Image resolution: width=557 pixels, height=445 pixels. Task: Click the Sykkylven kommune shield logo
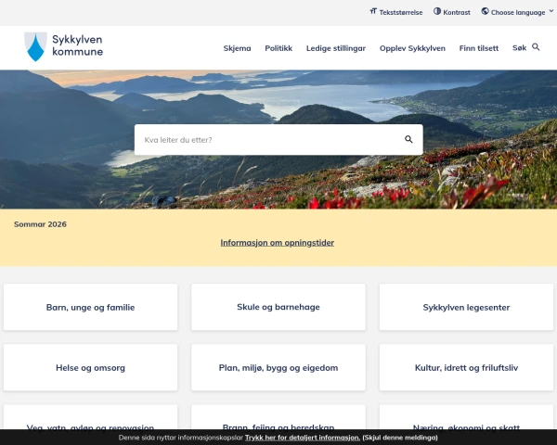coord(35,47)
